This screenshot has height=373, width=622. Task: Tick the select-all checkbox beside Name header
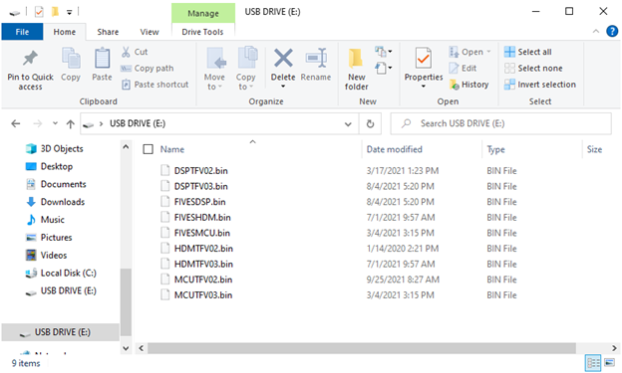(x=148, y=149)
